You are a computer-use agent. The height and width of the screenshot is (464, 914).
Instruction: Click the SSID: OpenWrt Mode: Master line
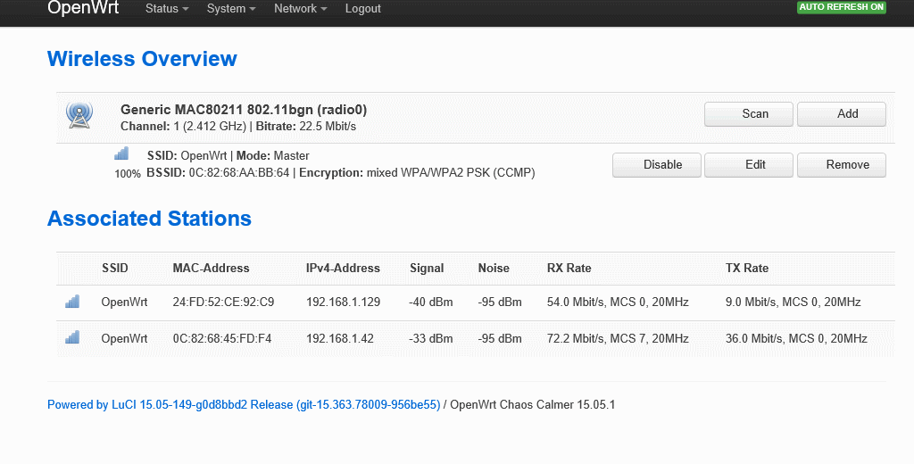[228, 155]
